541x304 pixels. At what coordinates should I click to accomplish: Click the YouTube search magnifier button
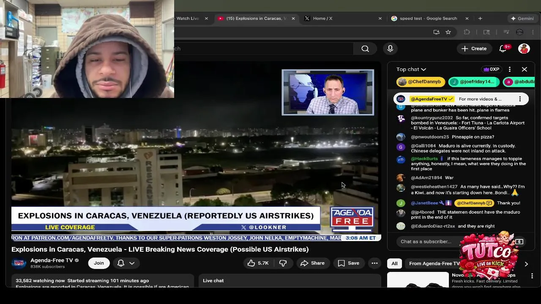click(365, 49)
